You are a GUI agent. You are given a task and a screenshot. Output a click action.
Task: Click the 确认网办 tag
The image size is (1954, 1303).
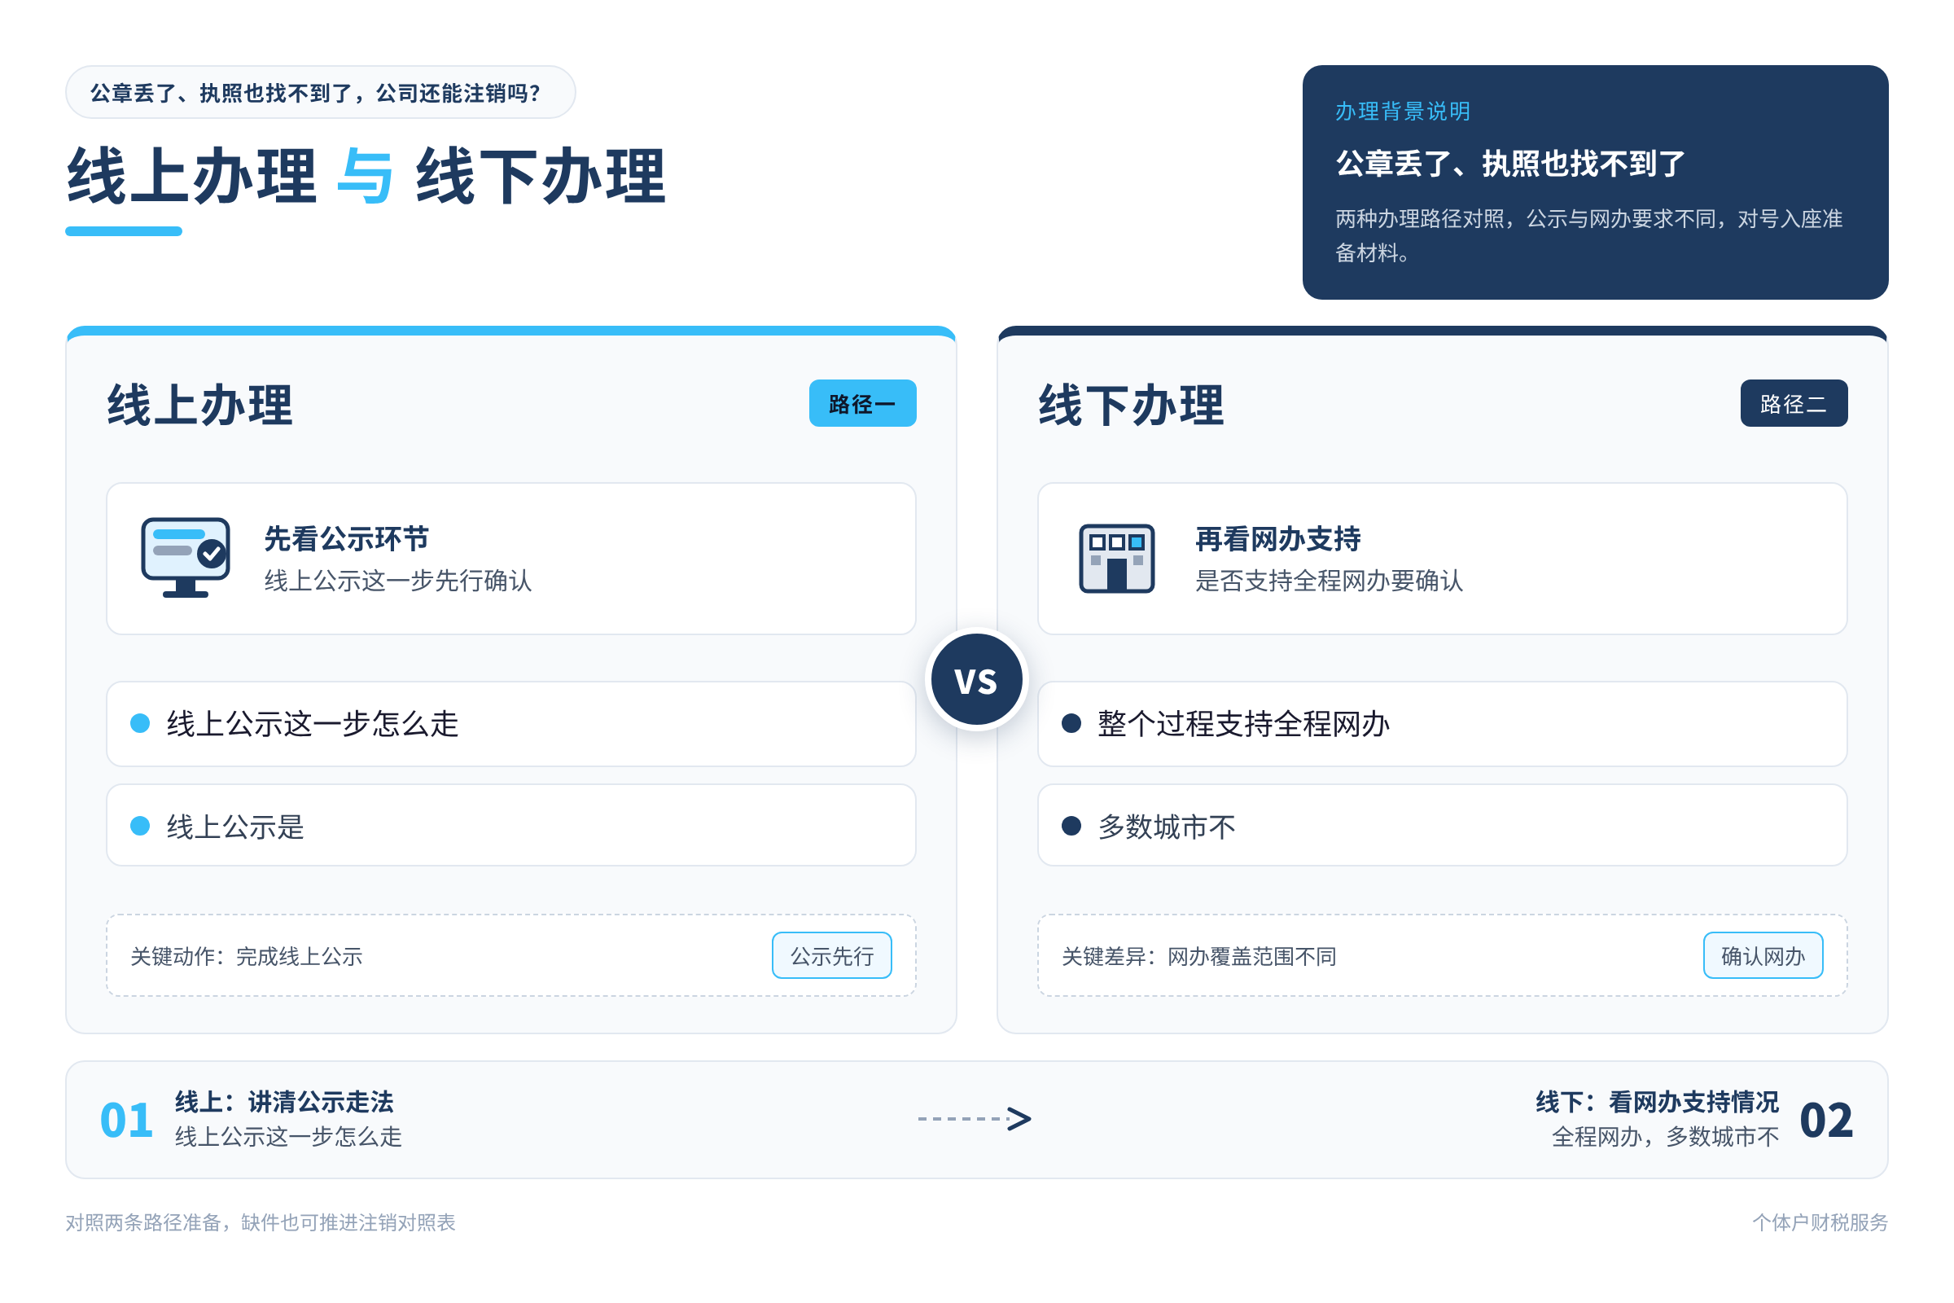click(1763, 955)
